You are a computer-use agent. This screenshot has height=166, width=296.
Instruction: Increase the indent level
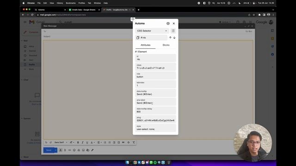click(x=118, y=142)
